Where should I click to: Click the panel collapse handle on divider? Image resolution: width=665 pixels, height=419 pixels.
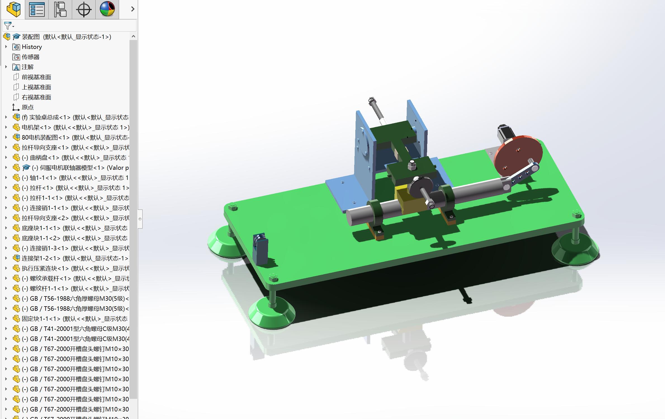(x=140, y=219)
